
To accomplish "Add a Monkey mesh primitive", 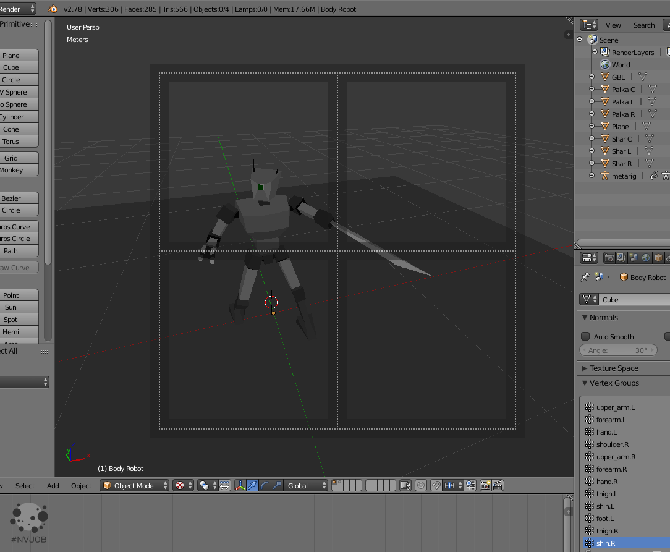I will (19, 170).
